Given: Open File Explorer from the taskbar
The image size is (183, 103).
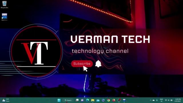Looking at the screenshot, I should tap(93, 100).
